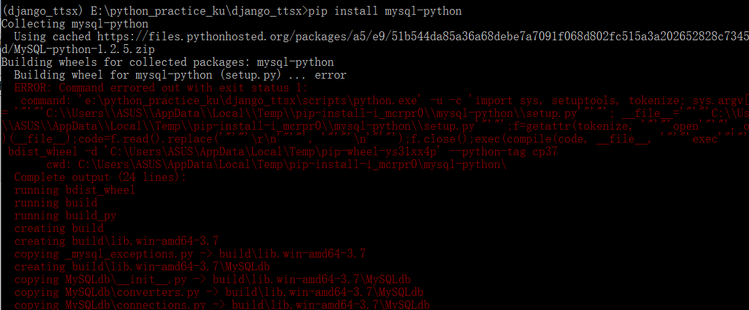Click the MySQL-python-1.2.5.zip file name

coord(84,50)
